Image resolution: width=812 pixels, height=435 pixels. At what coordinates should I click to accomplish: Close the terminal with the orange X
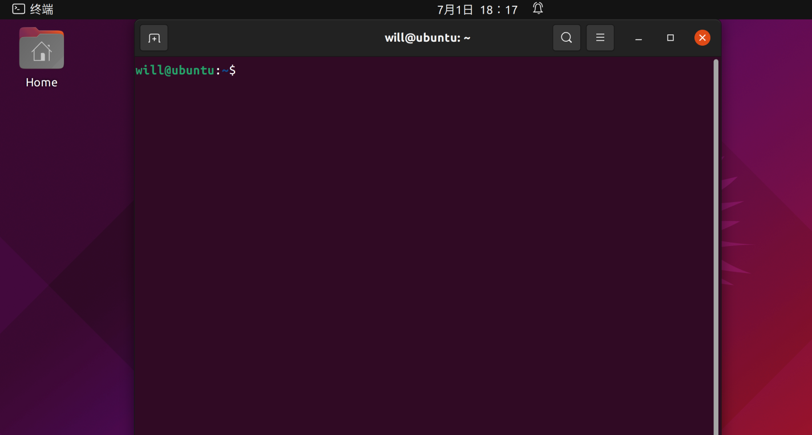tap(702, 38)
